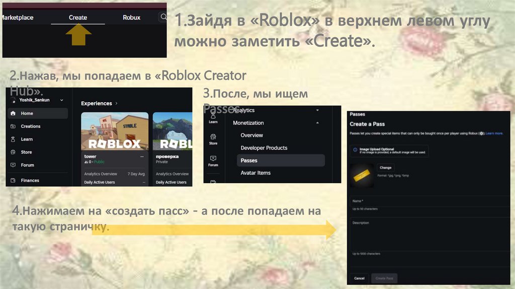Select Passes under Monetization

(x=281, y=161)
